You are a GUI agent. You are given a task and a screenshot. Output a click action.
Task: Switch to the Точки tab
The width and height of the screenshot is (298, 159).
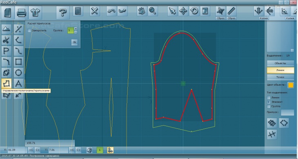coord(280,77)
